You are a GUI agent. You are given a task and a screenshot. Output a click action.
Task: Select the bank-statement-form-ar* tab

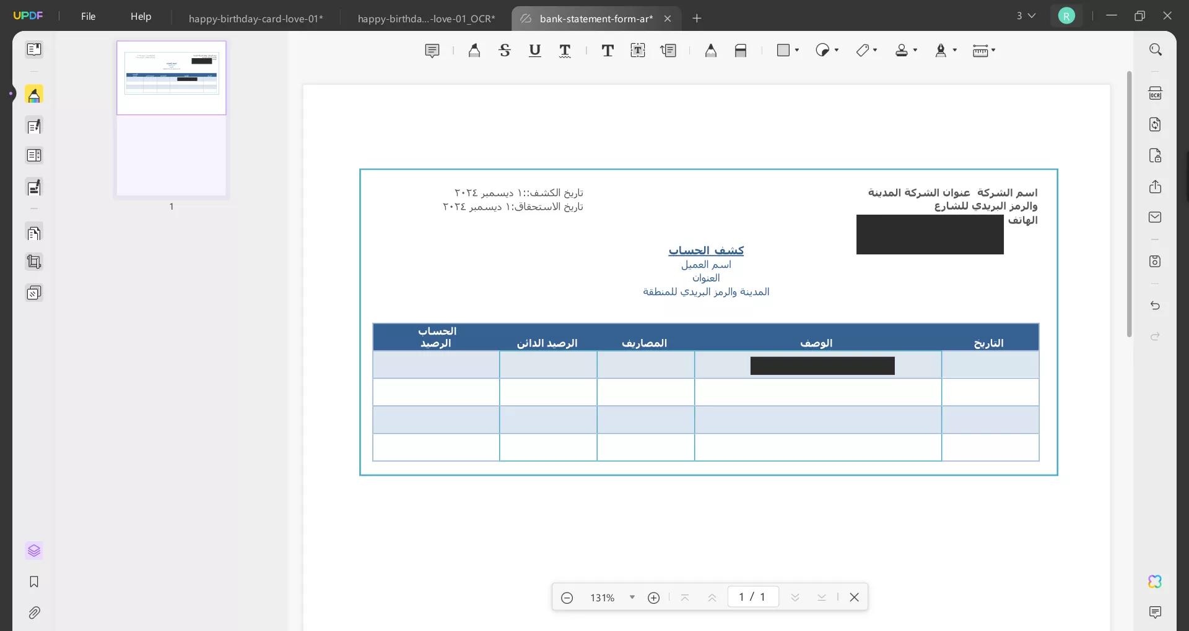(596, 19)
